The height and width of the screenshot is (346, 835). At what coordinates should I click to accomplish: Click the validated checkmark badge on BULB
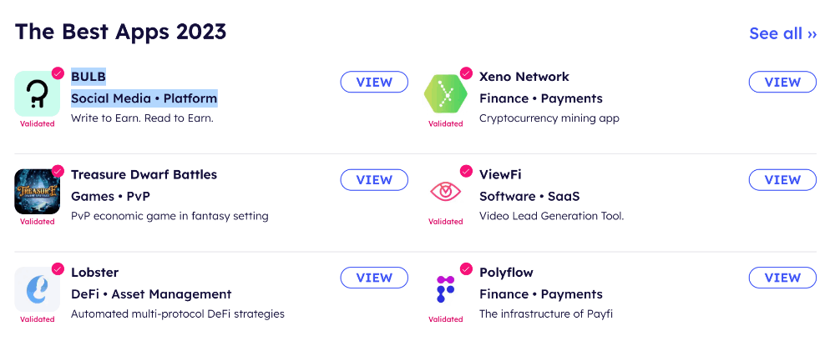[x=58, y=73]
